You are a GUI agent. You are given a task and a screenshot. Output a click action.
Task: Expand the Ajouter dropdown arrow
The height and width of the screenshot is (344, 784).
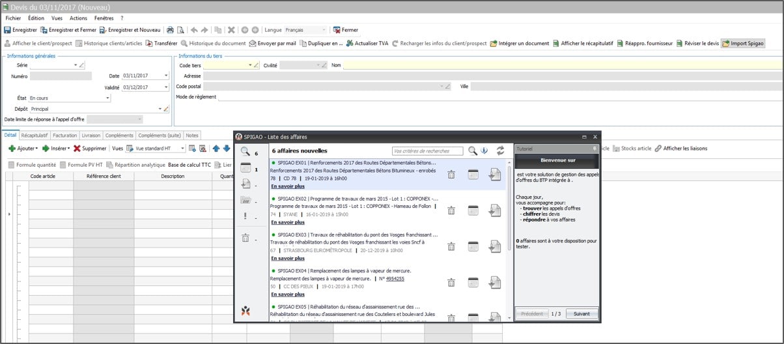36,149
